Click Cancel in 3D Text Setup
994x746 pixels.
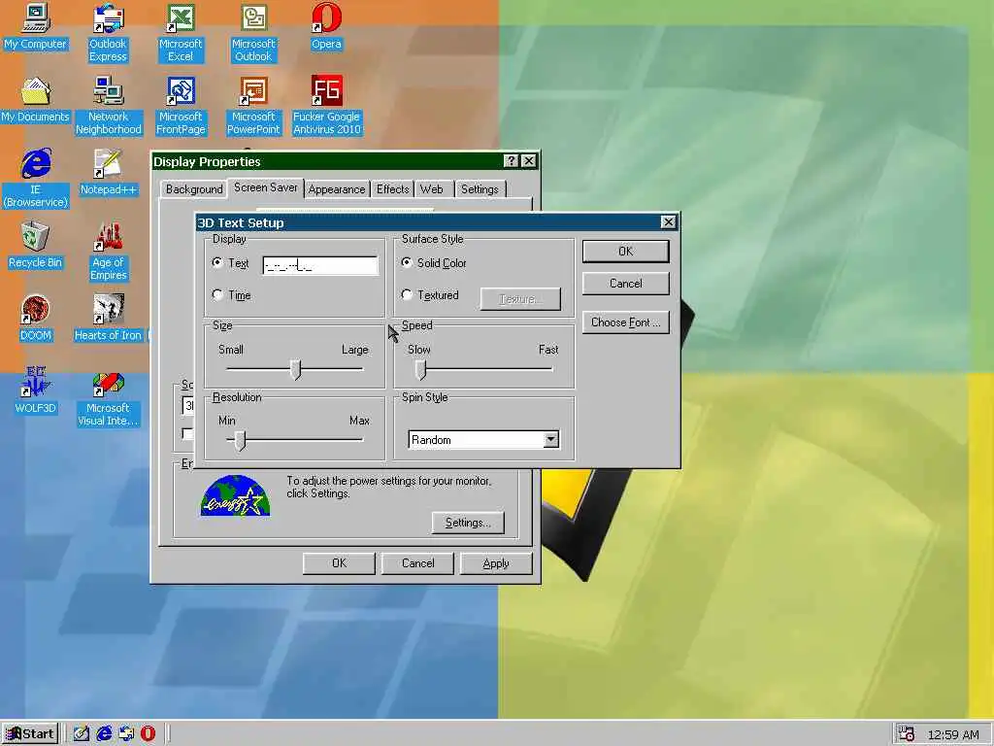(626, 283)
